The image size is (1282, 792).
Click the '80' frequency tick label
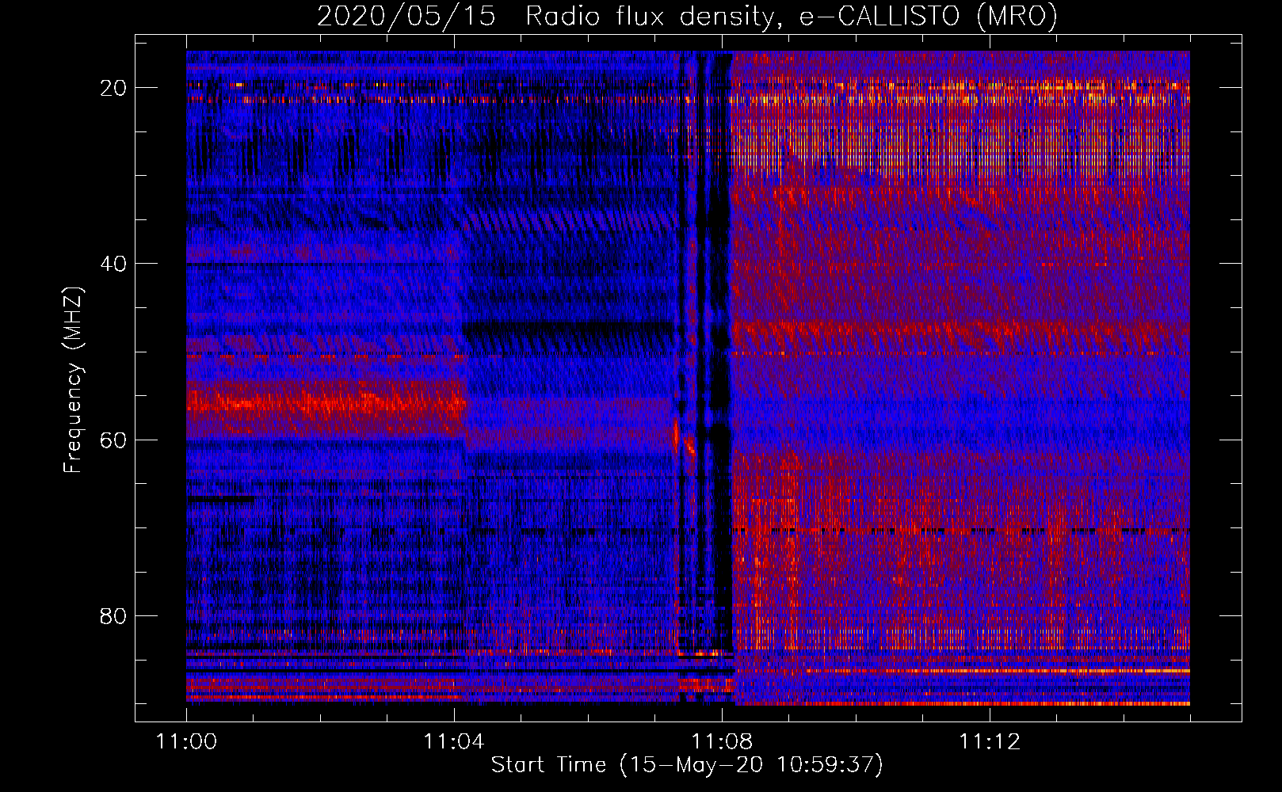click(114, 615)
